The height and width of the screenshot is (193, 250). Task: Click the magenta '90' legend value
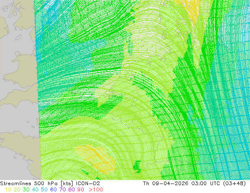click(80, 190)
